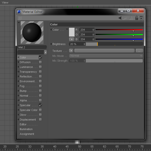Viewport: 151px width, 151px height.
Task: Click the light gray color swatch
Action: (x=72, y=32)
